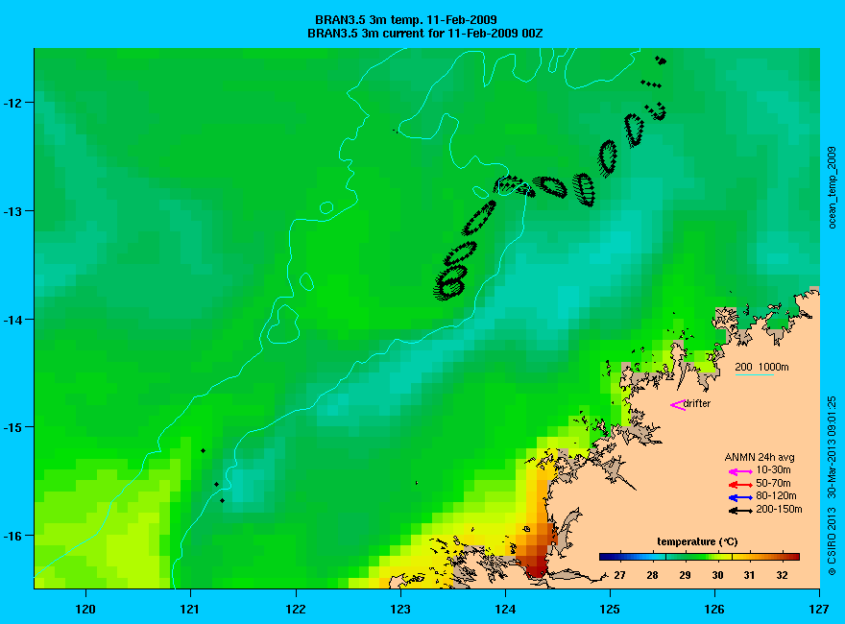Viewport: 845px width, 624px height.
Task: Click longitude axis label 122
Action: [296, 610]
